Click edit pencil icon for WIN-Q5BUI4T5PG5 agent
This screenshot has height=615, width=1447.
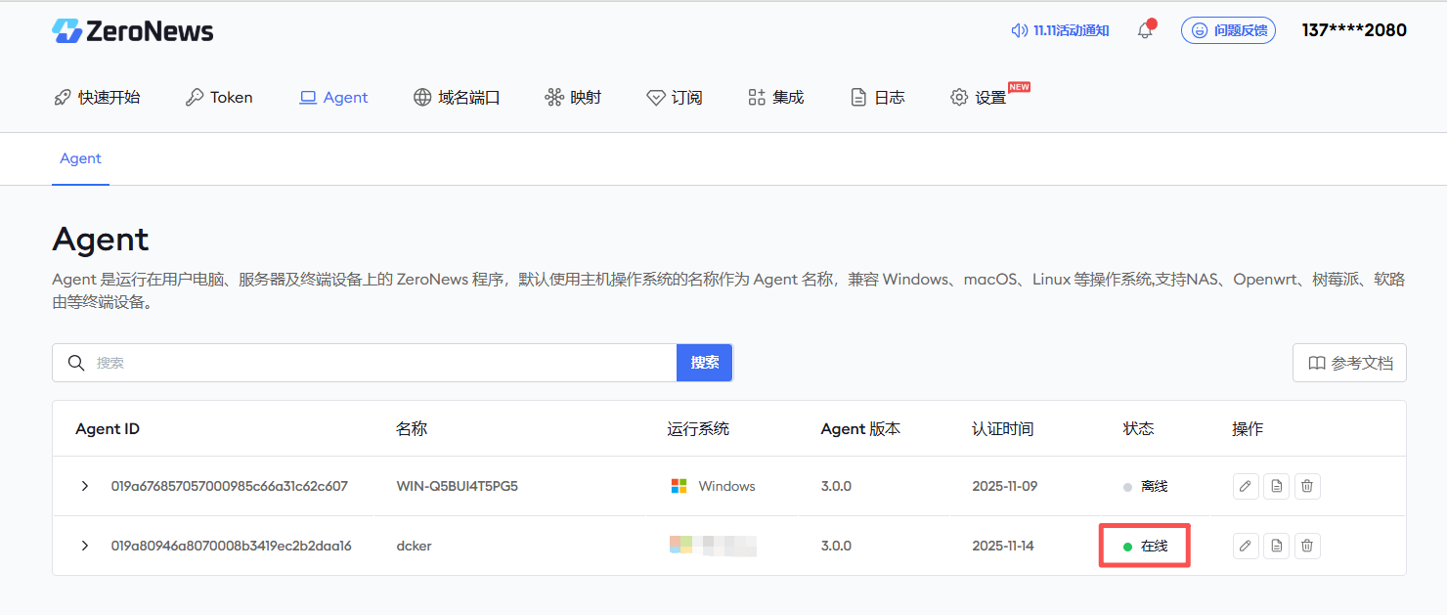[x=1245, y=486]
